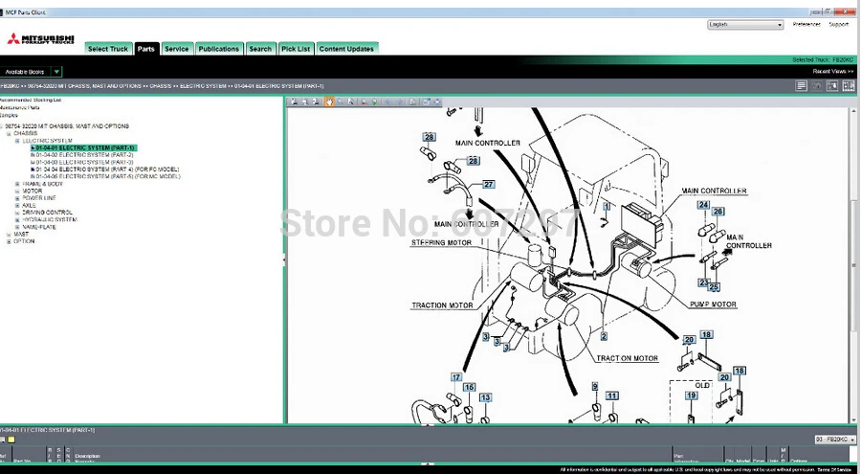Open the Pick List tab
Viewport: 862px width, 474px height.
coord(296,49)
